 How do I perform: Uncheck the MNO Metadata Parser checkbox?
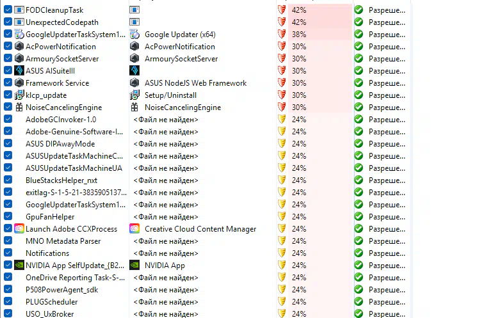tap(8, 241)
